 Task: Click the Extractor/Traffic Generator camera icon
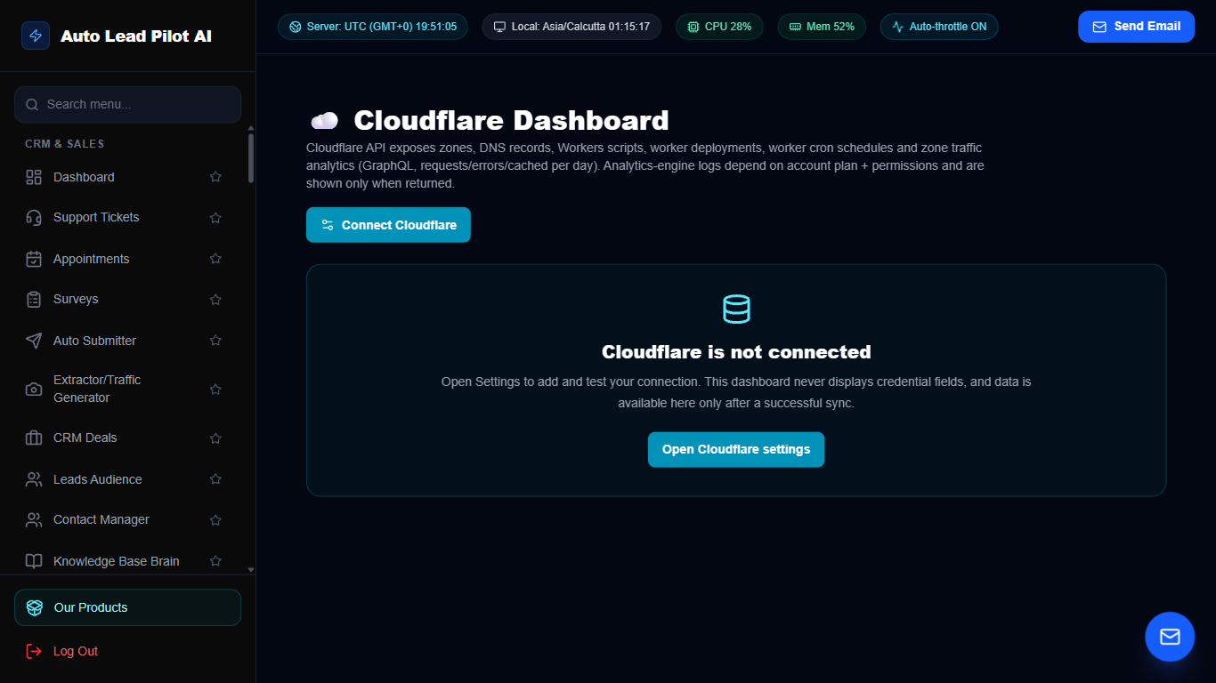point(34,389)
